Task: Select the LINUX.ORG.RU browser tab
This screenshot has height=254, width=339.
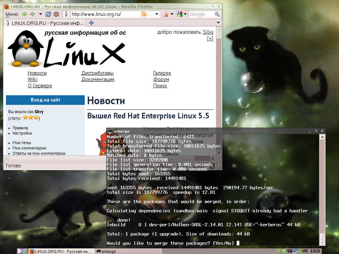Action: click(x=45, y=23)
